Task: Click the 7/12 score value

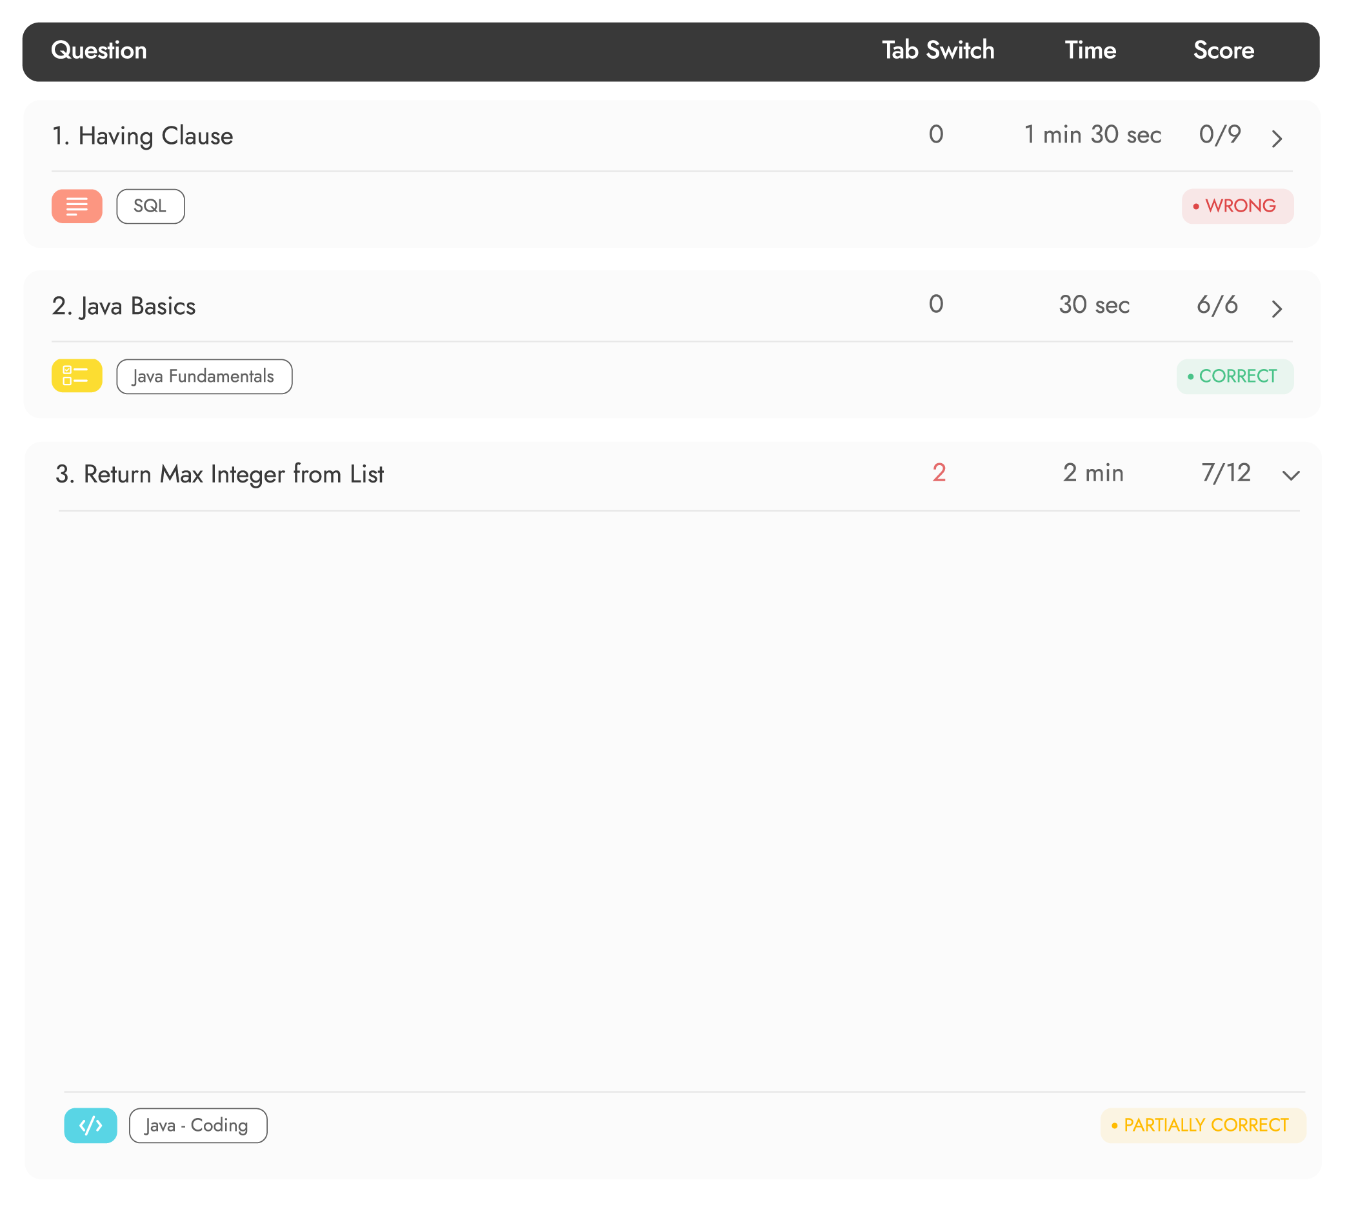Action: pos(1226,473)
